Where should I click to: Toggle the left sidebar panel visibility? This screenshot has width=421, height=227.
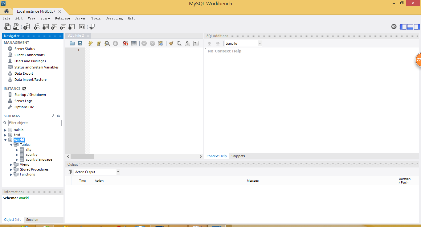tap(403, 27)
